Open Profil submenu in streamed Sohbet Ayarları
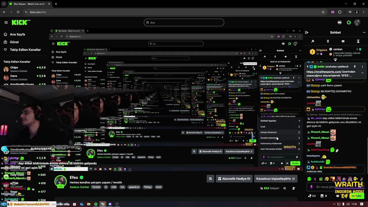Viewport: 368px width, 207px height. click(280, 127)
